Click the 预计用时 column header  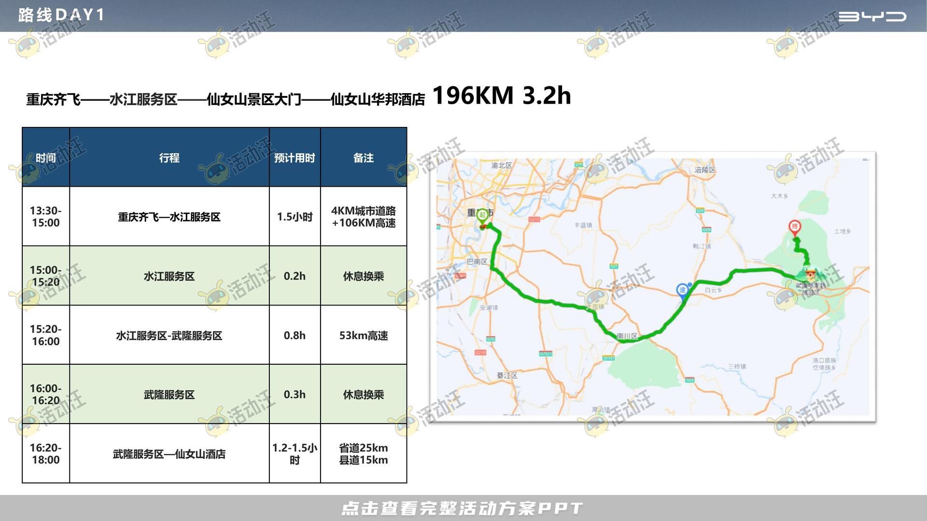click(x=295, y=158)
